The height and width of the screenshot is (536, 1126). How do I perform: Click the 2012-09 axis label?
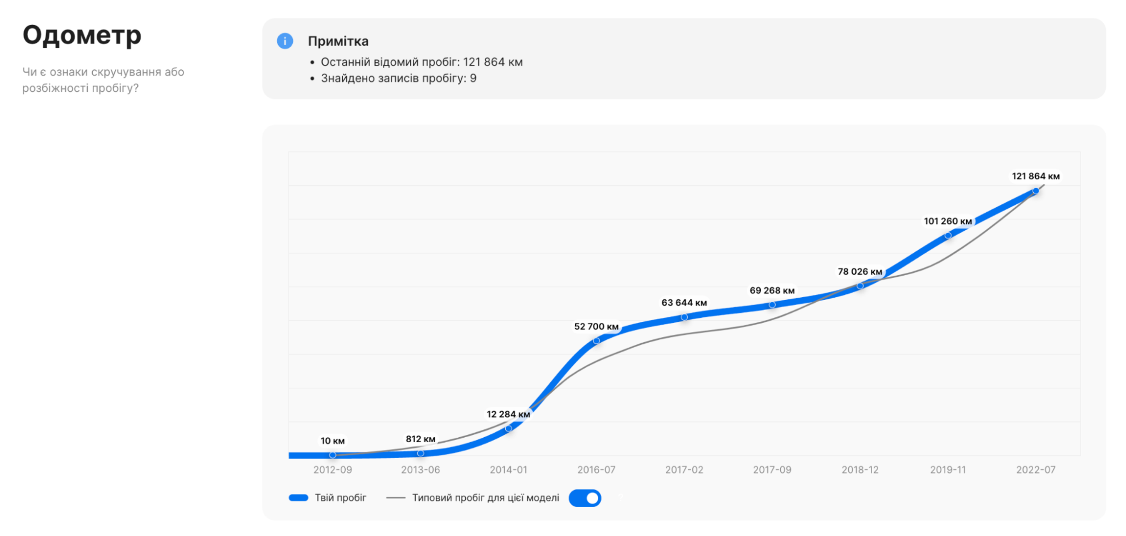tap(333, 470)
